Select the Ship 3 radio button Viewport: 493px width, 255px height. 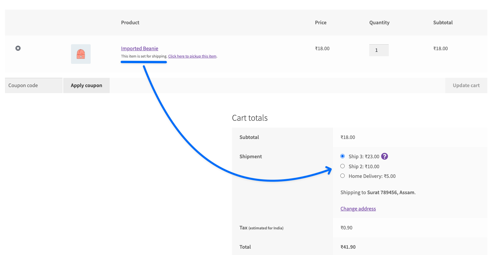(x=343, y=156)
